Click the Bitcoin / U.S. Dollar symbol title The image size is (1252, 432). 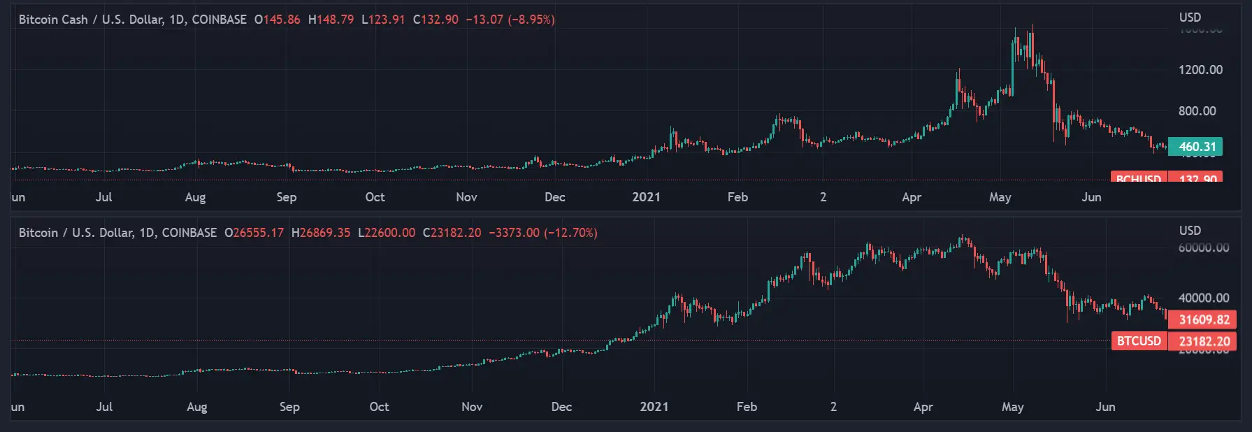click(117, 233)
